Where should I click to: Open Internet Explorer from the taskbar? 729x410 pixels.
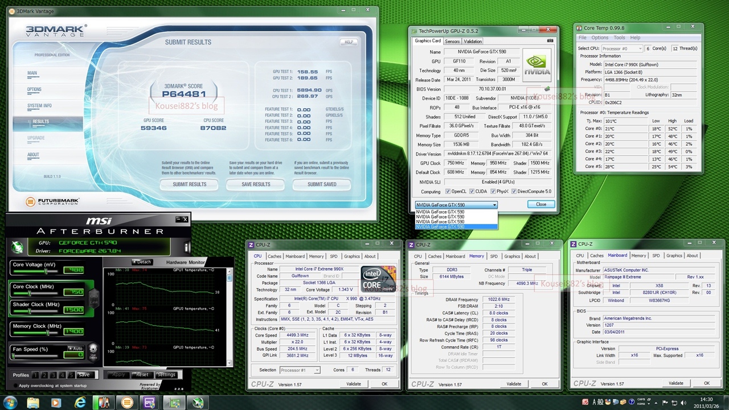tap(80, 403)
